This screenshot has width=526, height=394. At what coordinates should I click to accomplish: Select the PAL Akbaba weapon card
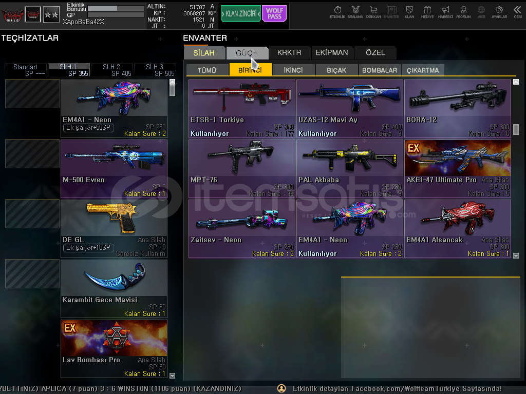point(350,168)
